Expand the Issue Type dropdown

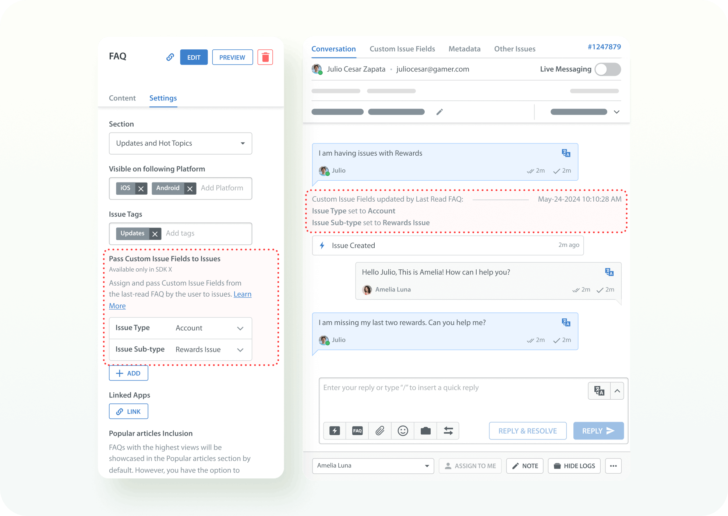coord(240,328)
